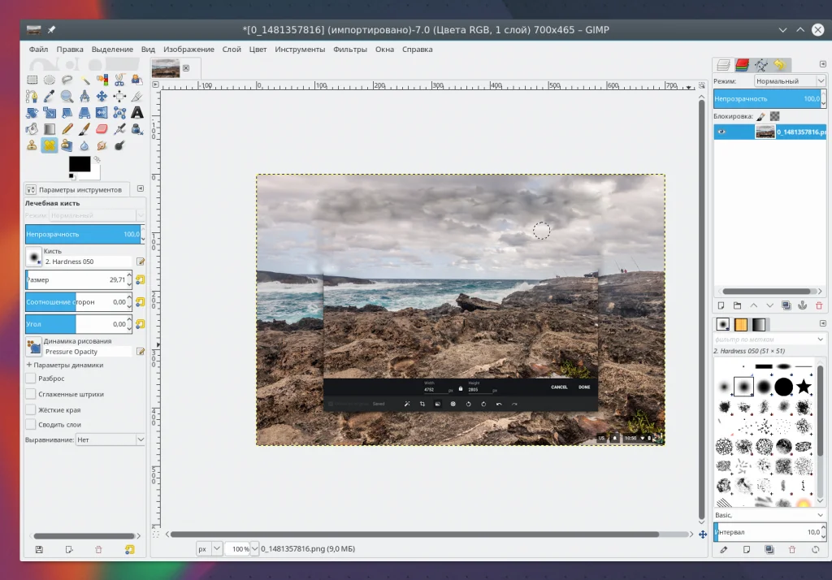832x580 pixels.
Task: Open the Выравнивание dropdown
Action: click(x=110, y=439)
